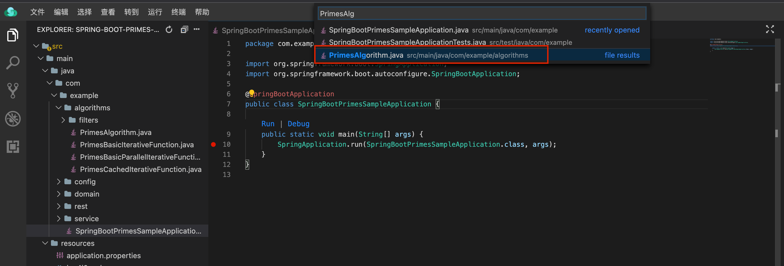Viewport: 784px width, 266px height.
Task: Open the Extensions view icon
Action: (13, 147)
